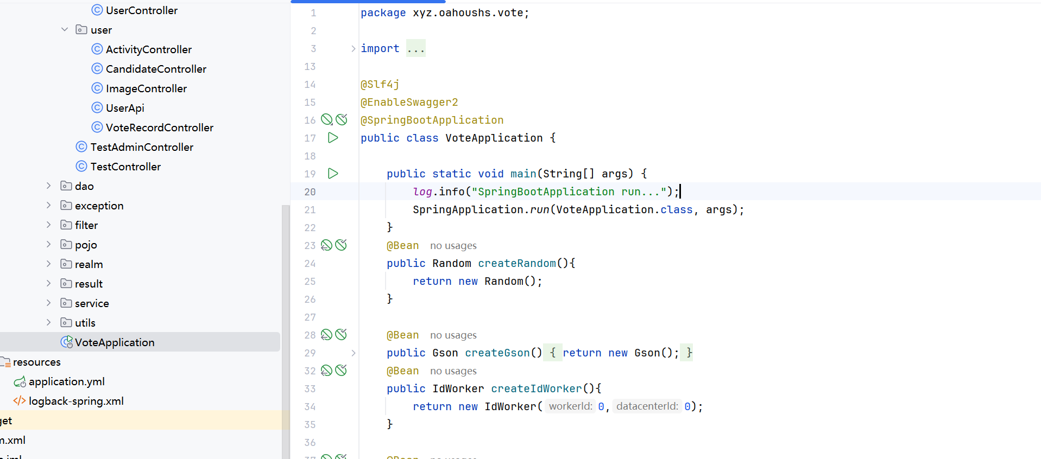1041x459 pixels.
Task: Expand the utils package
Action: (x=49, y=322)
